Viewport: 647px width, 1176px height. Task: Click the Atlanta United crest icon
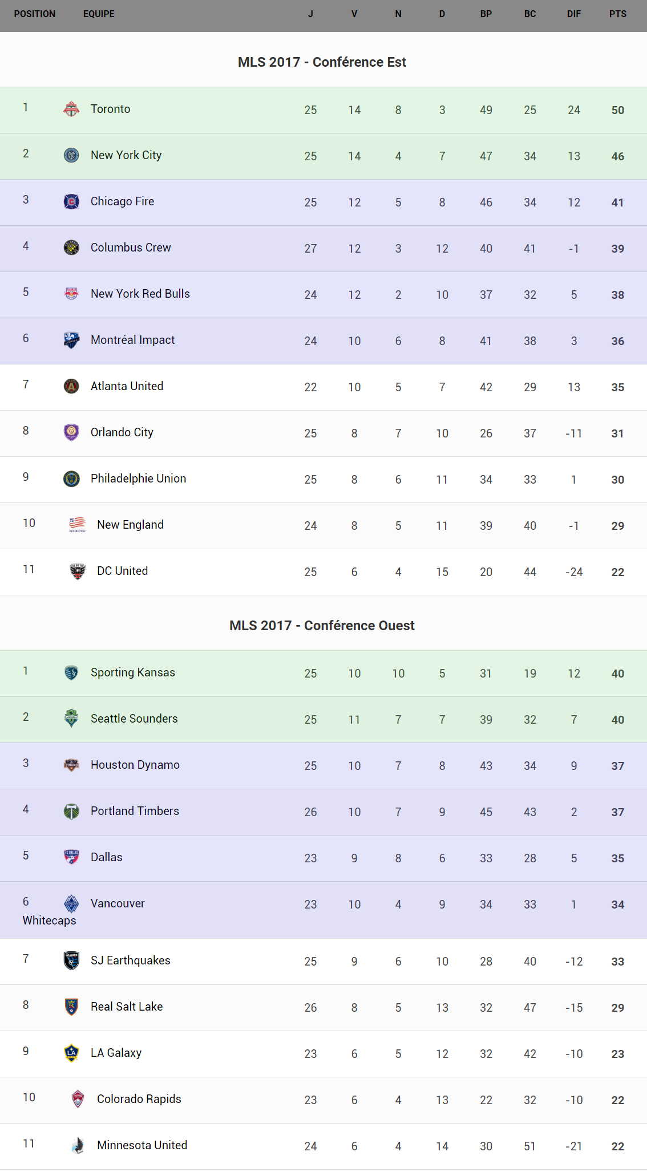pos(71,386)
